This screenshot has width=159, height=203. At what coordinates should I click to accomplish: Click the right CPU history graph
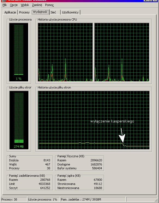[x=122, y=52]
